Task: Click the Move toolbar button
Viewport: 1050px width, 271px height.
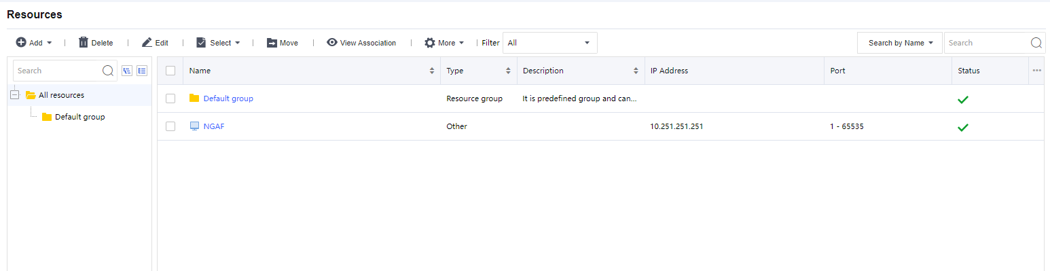Action: 282,43
